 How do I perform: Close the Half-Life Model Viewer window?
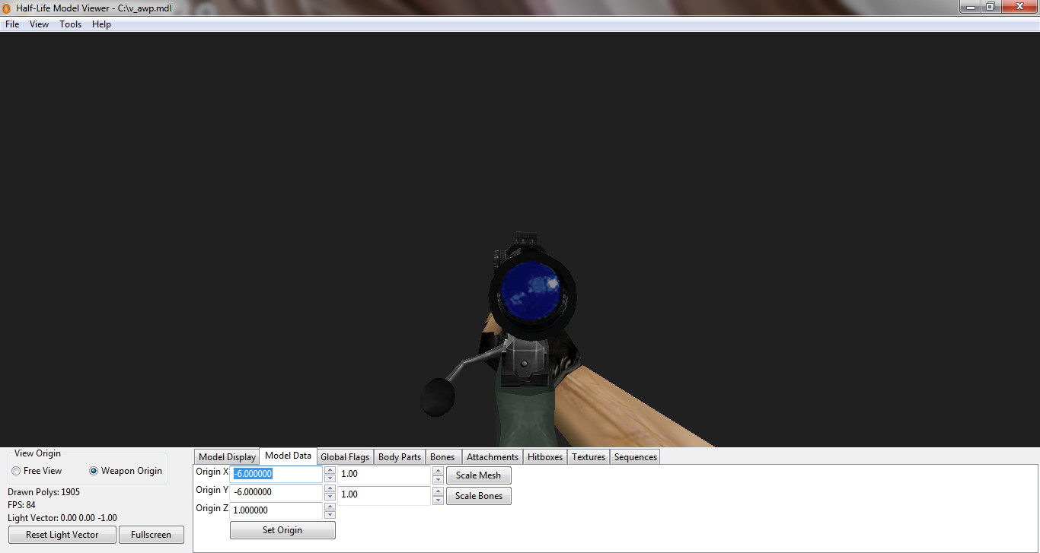pos(1019,6)
